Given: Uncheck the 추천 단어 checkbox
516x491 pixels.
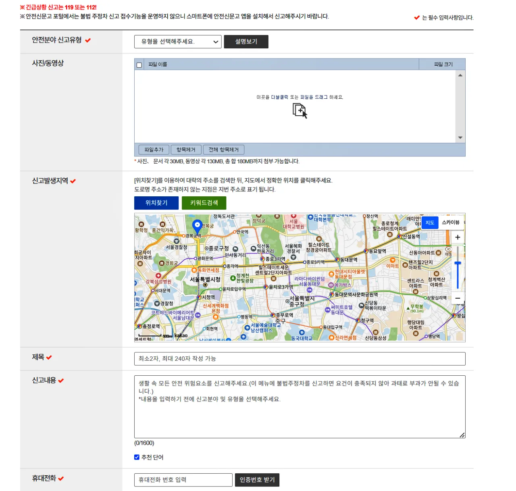Looking at the screenshot, I should pos(137,457).
